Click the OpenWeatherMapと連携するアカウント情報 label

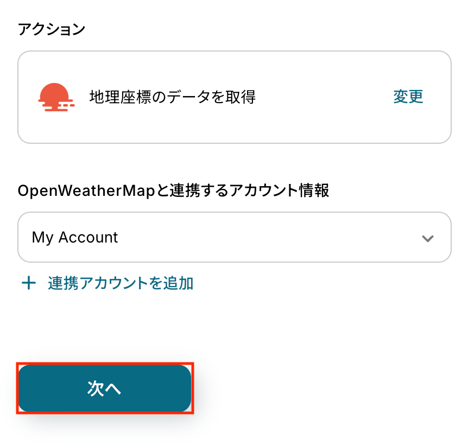[173, 191]
